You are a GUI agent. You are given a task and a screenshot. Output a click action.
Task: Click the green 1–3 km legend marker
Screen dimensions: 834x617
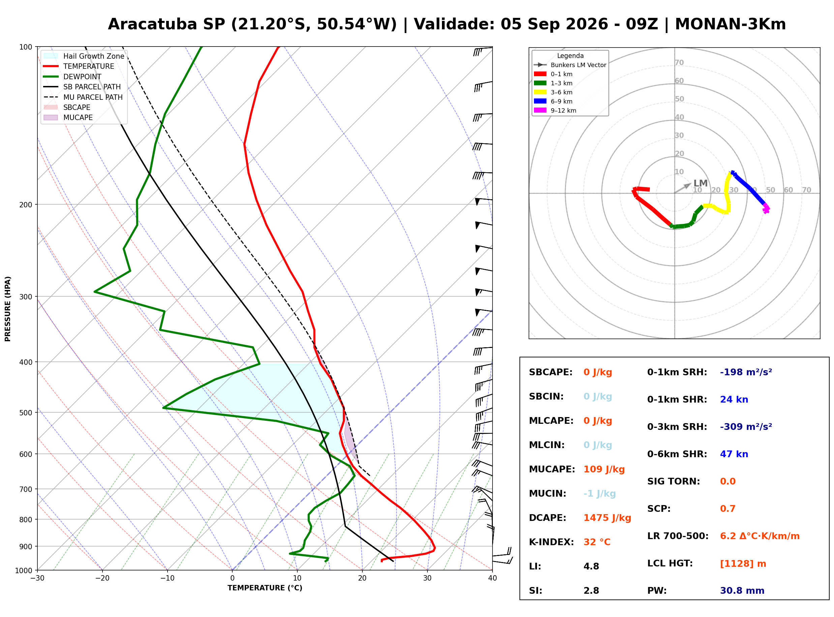tap(540, 83)
